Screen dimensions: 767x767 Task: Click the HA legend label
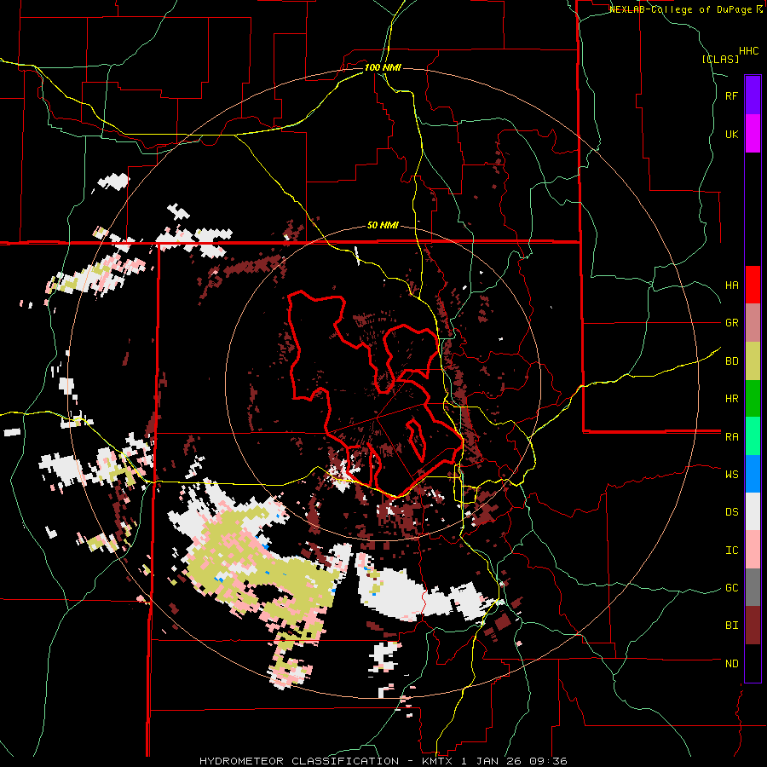[731, 285]
